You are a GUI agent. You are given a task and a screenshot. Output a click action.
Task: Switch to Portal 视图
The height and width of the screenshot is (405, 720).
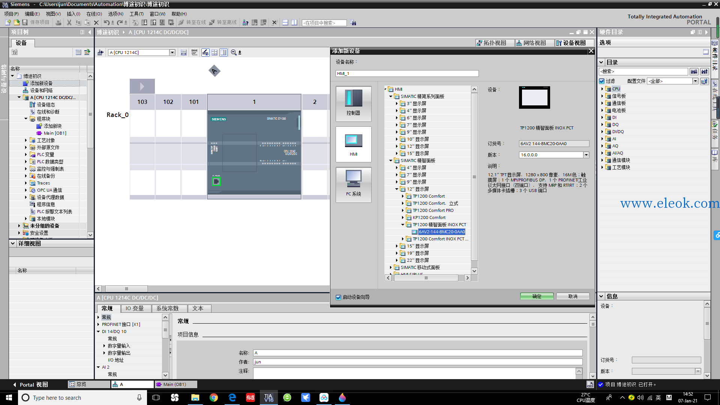click(30, 385)
